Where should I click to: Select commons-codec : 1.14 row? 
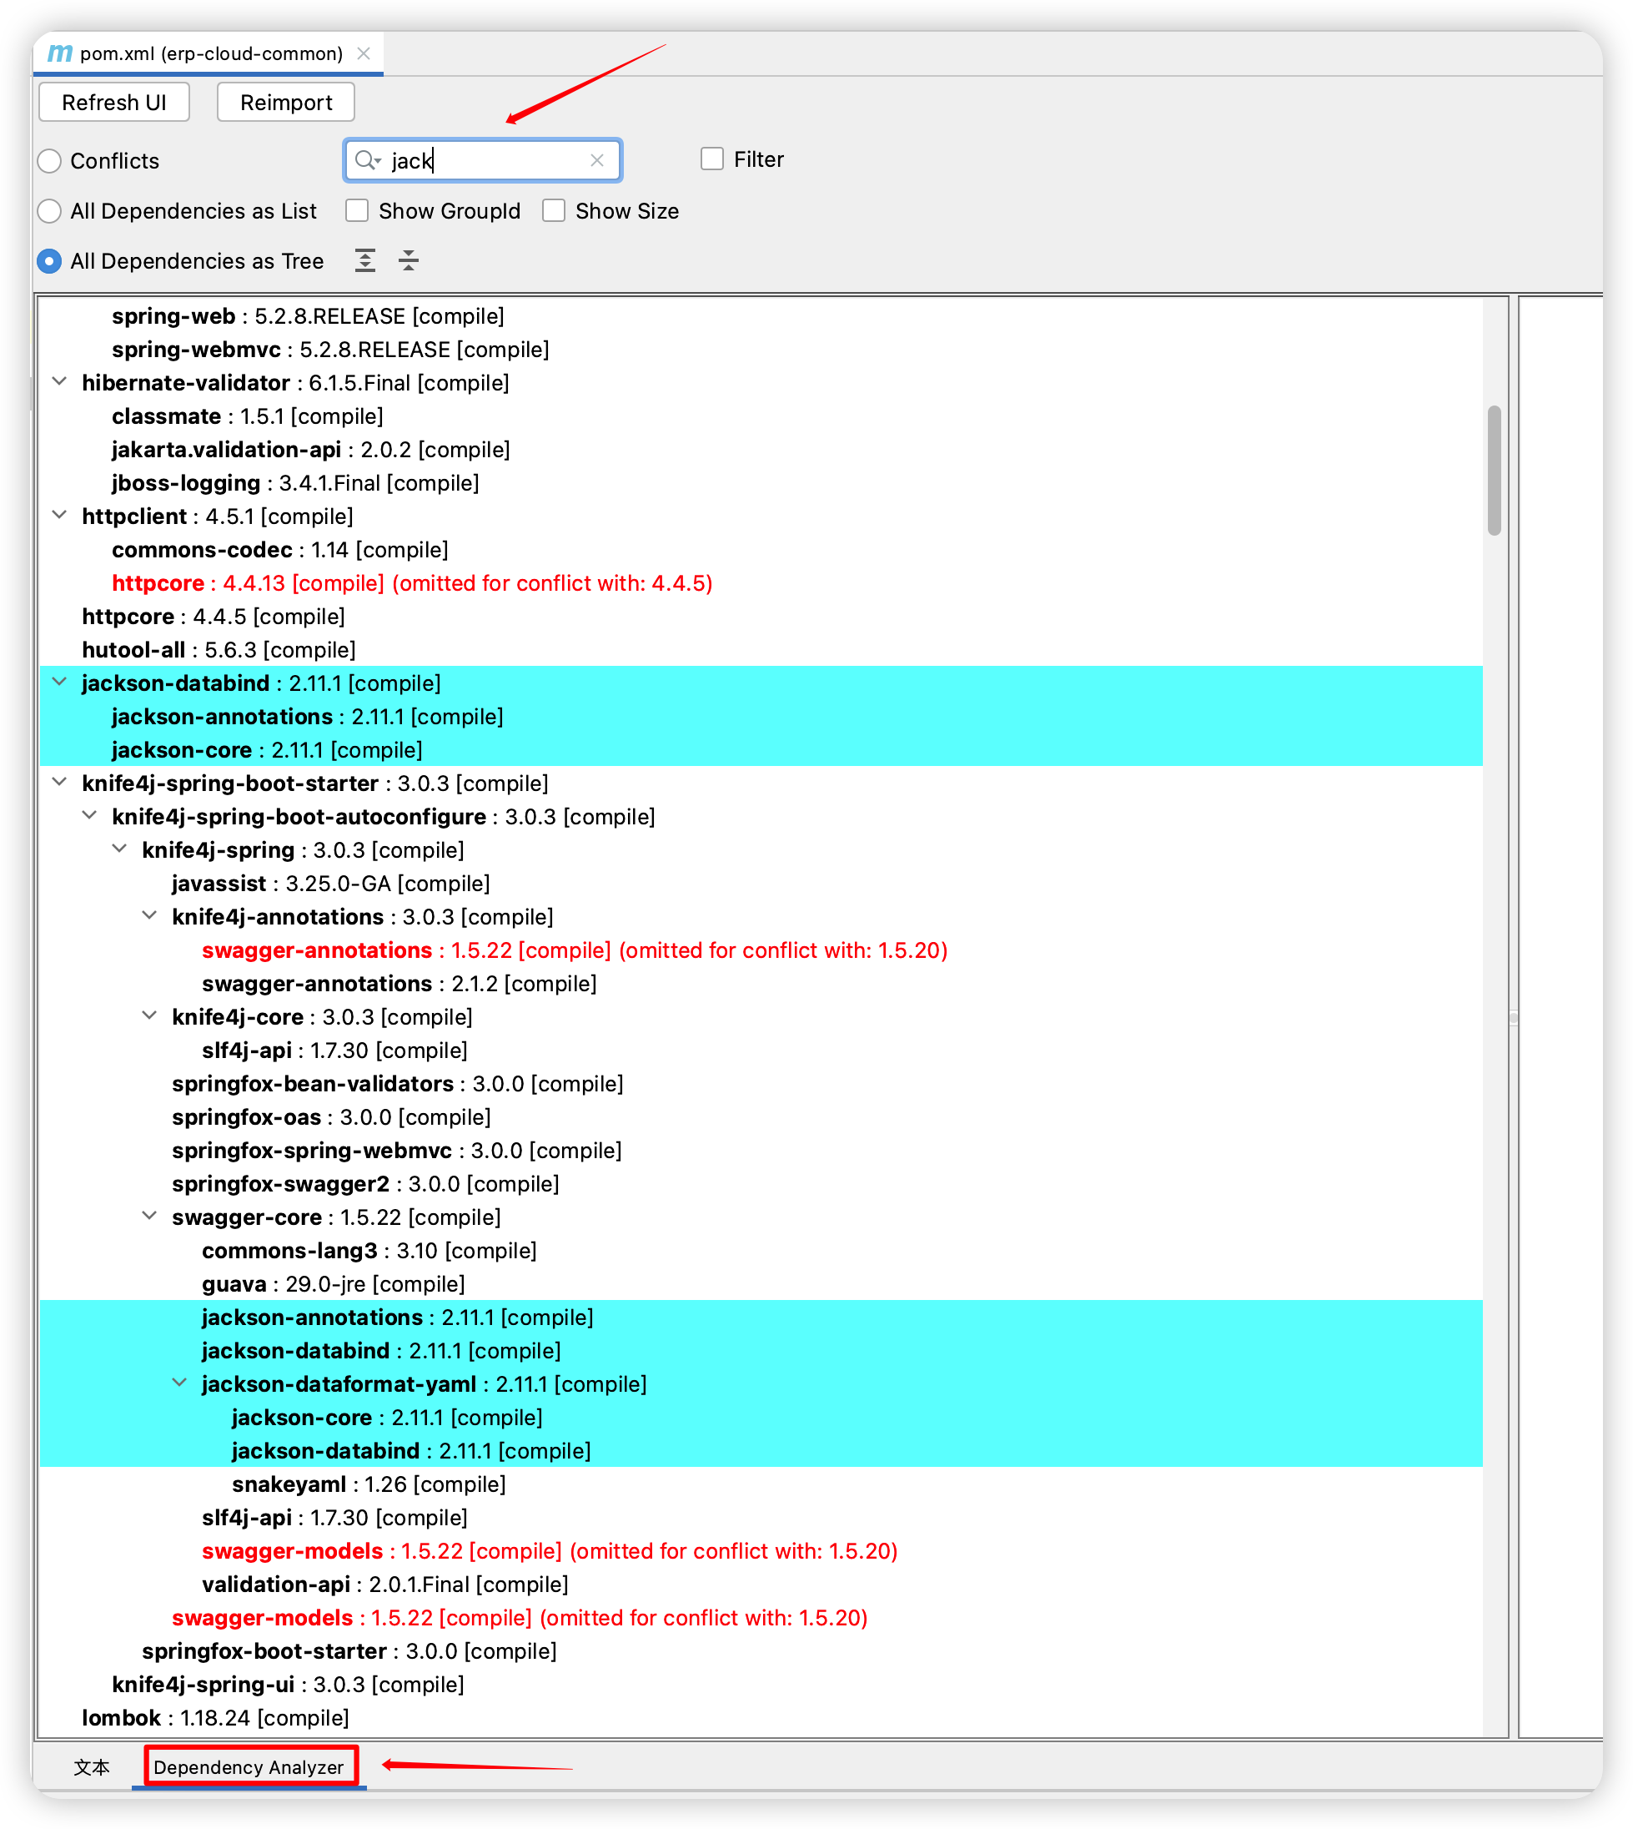[280, 549]
